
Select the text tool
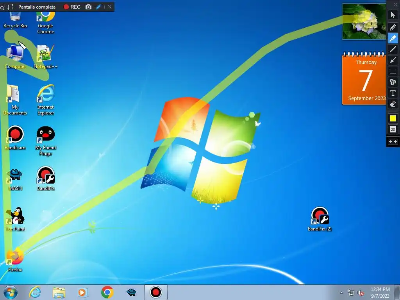tap(393, 93)
